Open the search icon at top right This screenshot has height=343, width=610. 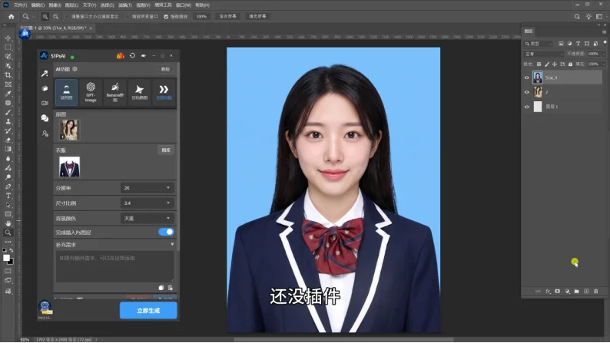click(x=577, y=16)
